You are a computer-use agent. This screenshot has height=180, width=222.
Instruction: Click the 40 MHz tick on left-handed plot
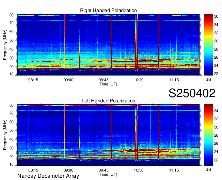coord(11,139)
